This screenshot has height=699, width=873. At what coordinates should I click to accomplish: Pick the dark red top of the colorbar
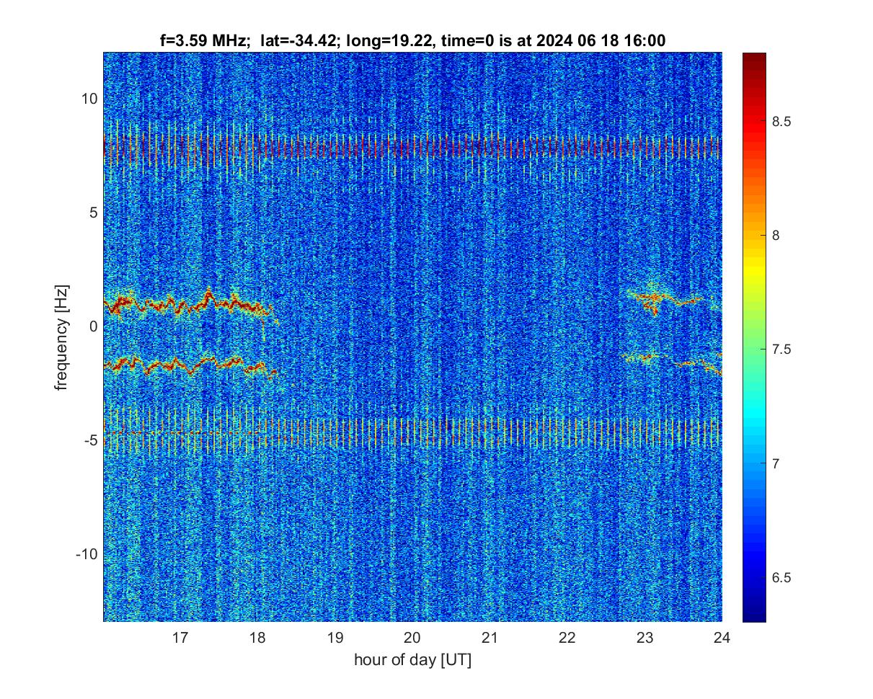(x=753, y=58)
